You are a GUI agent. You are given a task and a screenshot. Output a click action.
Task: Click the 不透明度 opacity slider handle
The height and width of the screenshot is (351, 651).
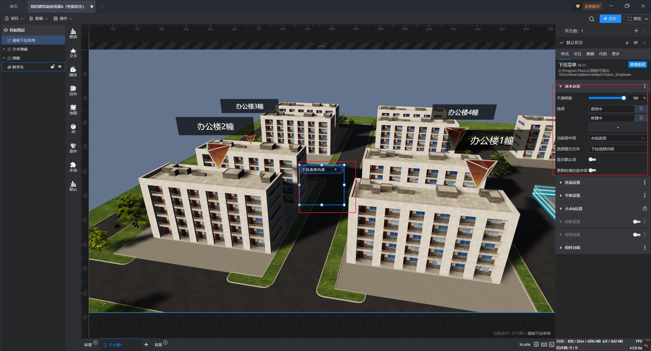click(624, 98)
